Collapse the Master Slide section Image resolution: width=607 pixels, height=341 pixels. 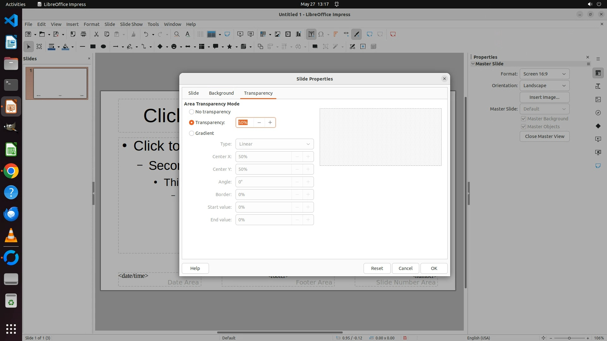pos(473,64)
